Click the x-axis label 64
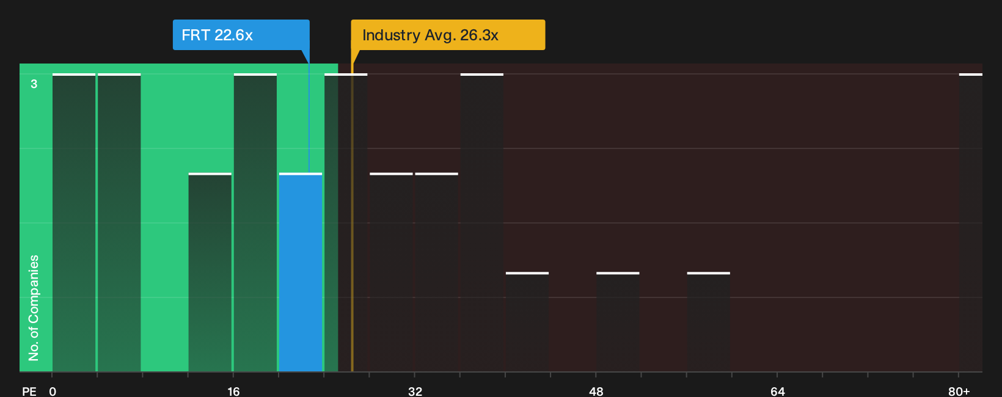 tap(777, 391)
